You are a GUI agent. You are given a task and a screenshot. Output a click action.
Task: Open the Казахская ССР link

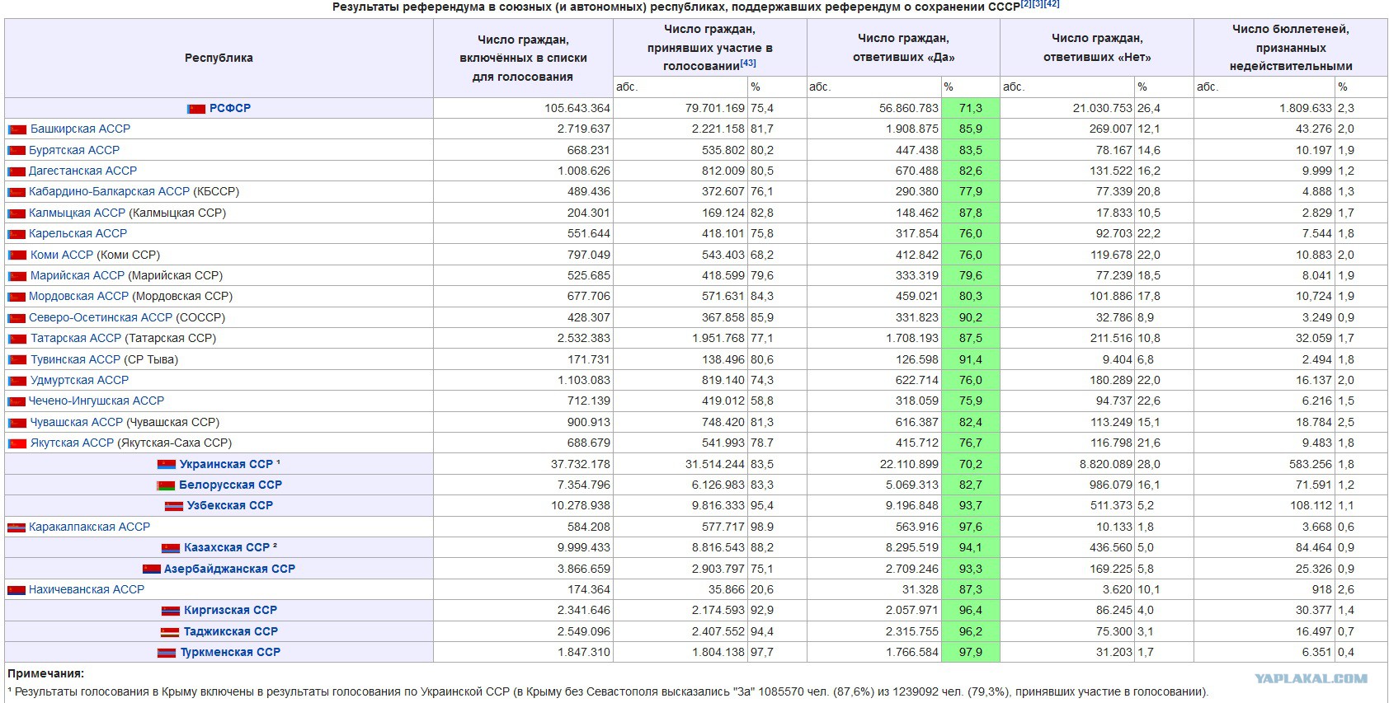227,547
